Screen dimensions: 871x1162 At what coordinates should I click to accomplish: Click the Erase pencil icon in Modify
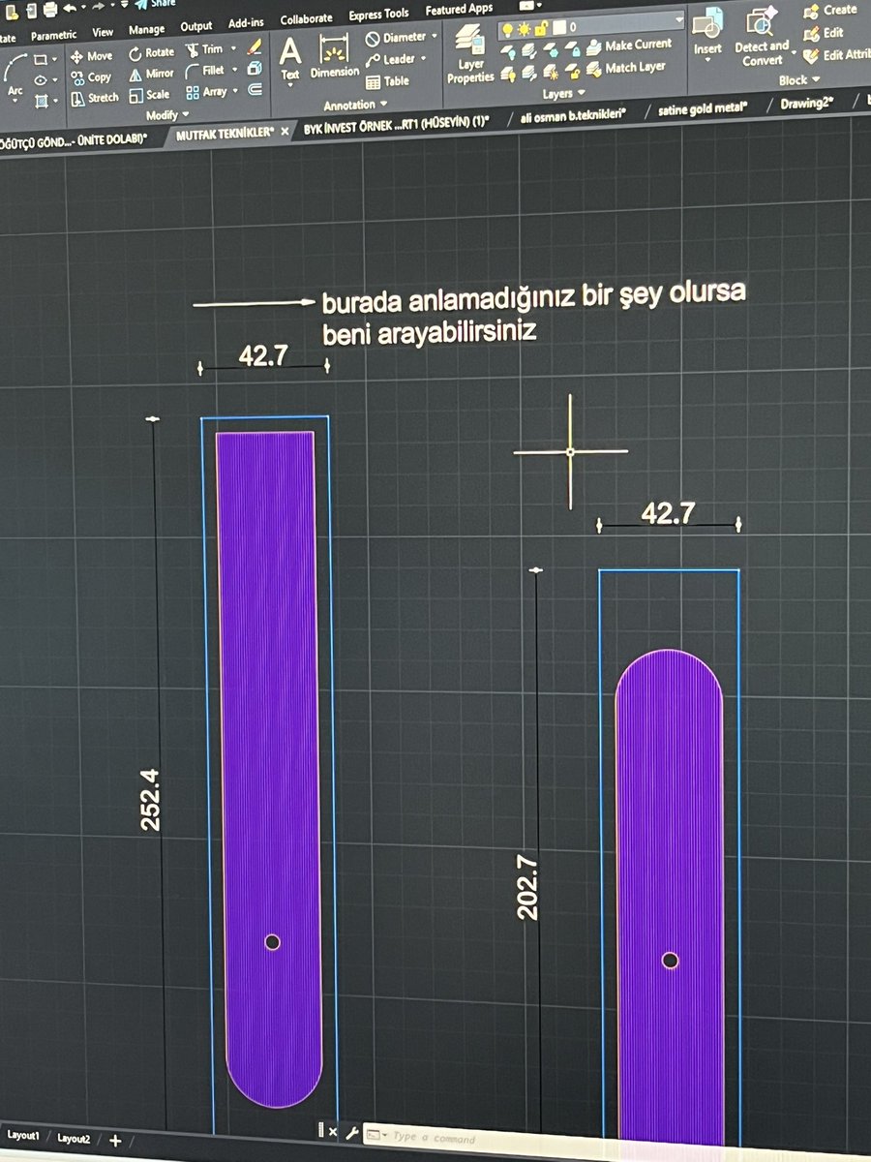coord(255,46)
